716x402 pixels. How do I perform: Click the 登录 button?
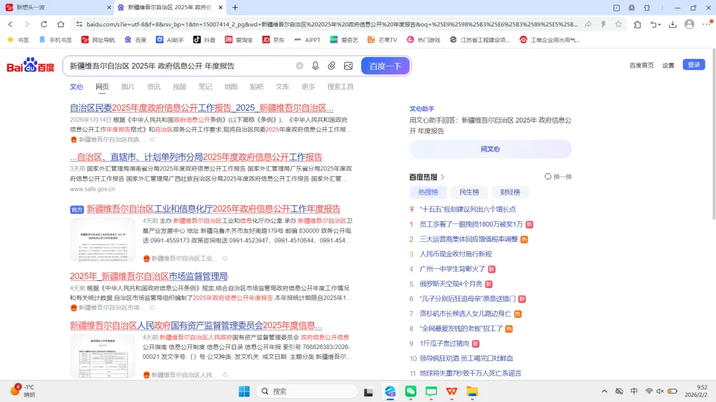tap(693, 65)
